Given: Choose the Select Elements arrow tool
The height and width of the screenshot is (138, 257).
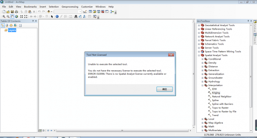Looking at the screenshot, I should 52,16.
